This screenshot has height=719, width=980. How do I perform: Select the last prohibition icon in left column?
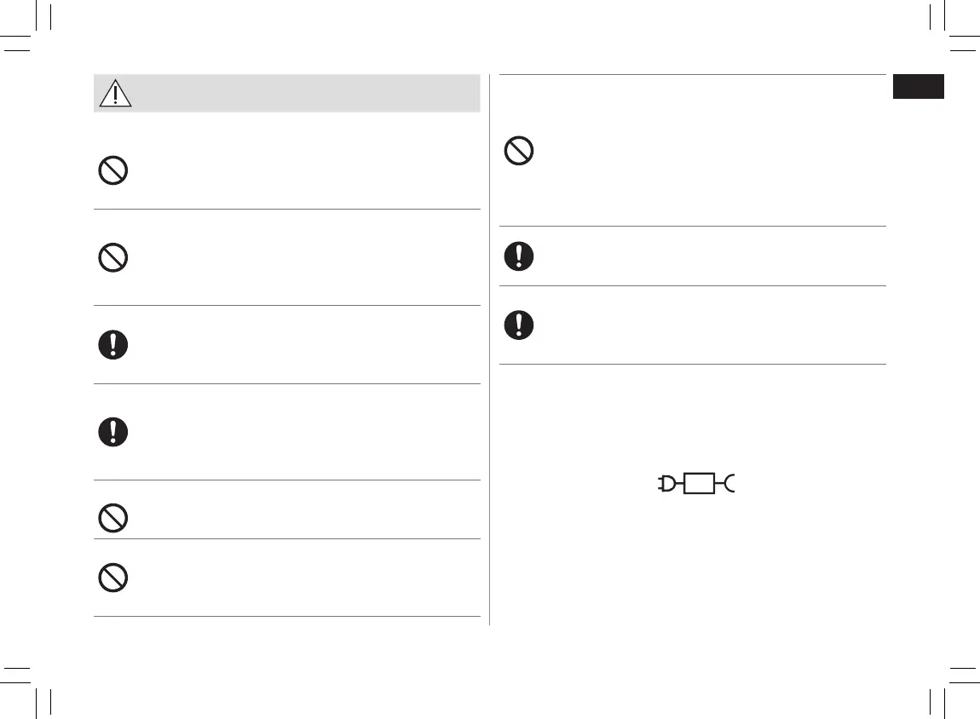113,578
